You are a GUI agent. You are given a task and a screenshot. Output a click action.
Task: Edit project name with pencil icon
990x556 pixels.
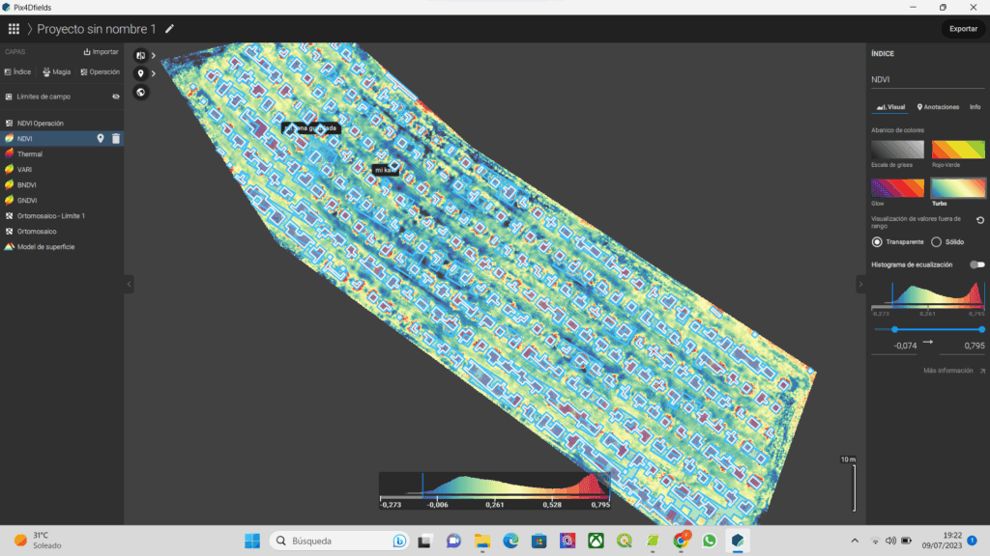coord(170,29)
